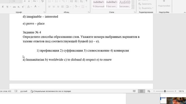Collapse the ribbon with the chevron
This screenshot has width=186, height=104.
(x=185, y=12)
